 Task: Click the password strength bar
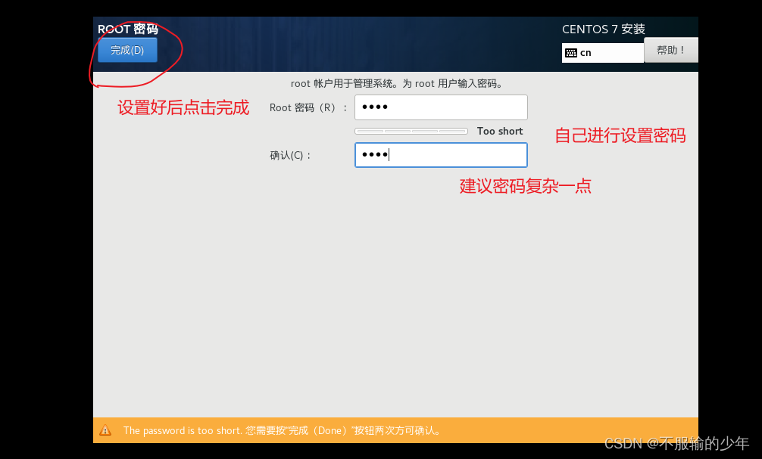[x=411, y=131]
